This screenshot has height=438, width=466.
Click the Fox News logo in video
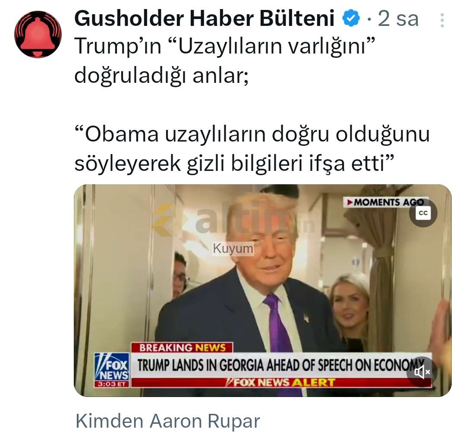point(112,367)
